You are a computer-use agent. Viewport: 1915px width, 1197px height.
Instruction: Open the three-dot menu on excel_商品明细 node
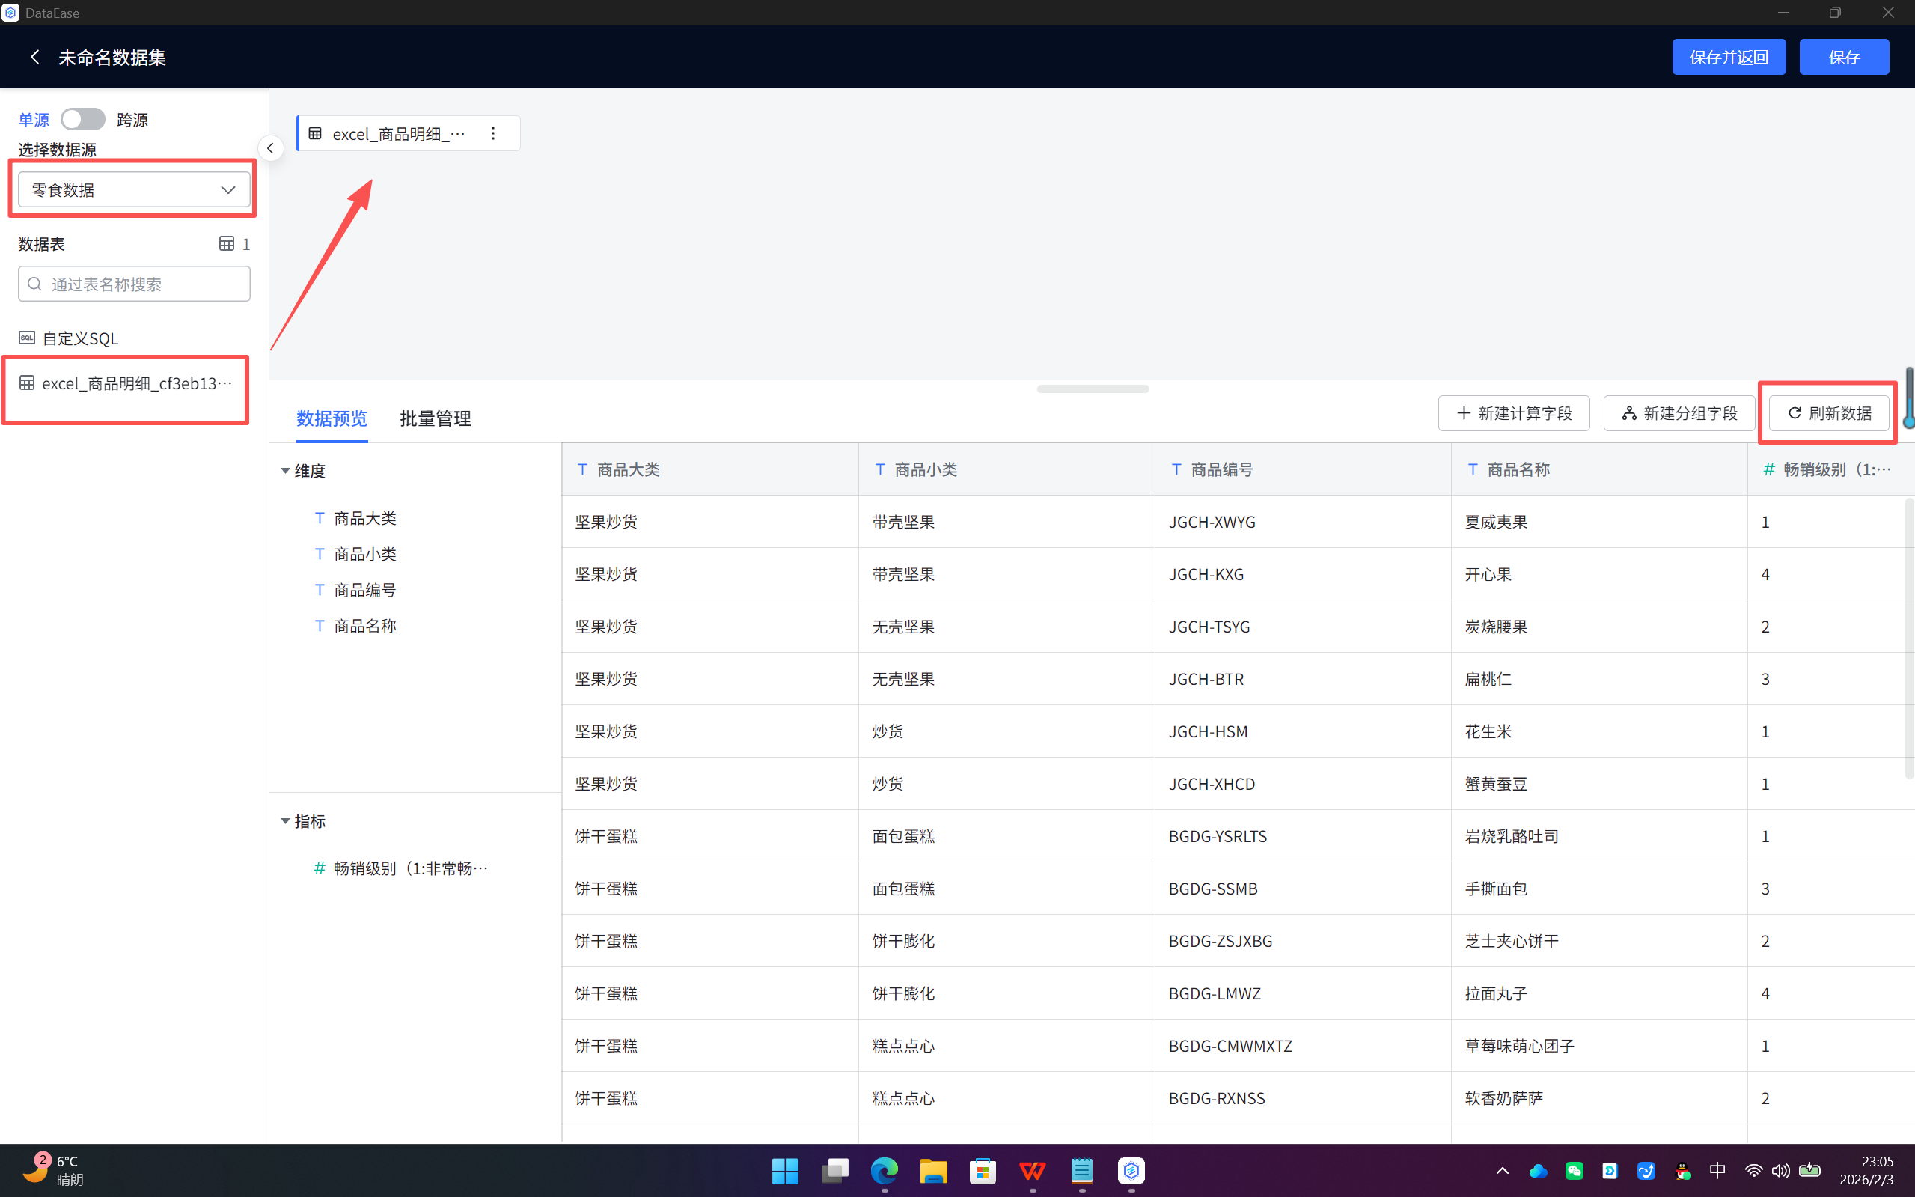pos(493,134)
